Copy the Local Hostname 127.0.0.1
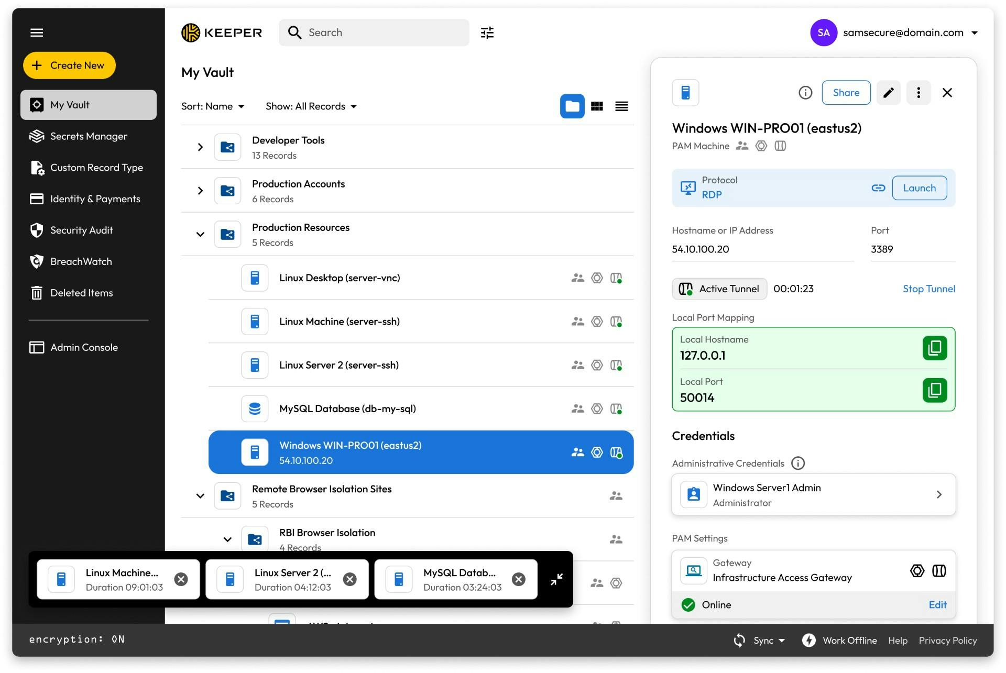 935,347
